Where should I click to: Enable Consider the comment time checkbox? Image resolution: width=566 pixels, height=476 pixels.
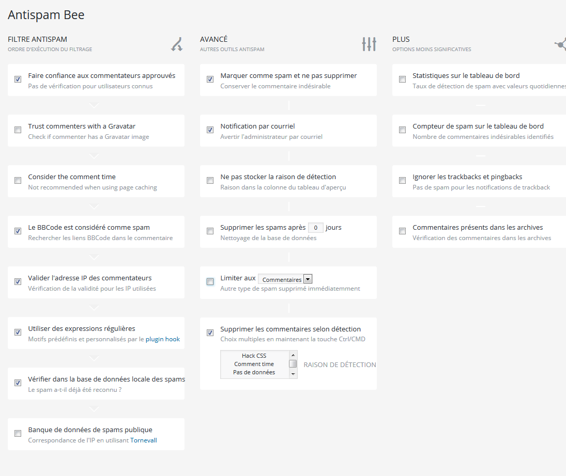(x=18, y=180)
